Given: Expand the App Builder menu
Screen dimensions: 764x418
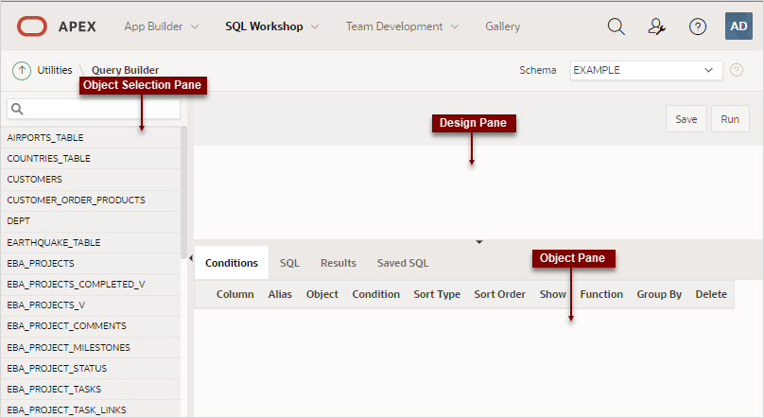Looking at the screenshot, I should tap(162, 26).
